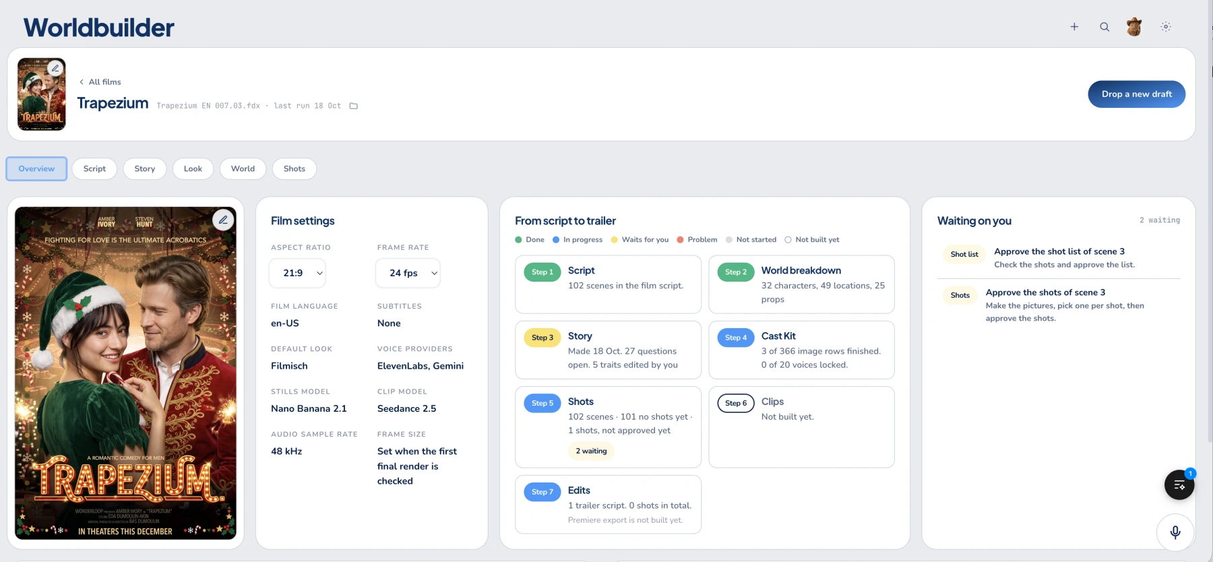Click the small Trapezium film thumbnail
The image size is (1213, 562).
tap(41, 94)
